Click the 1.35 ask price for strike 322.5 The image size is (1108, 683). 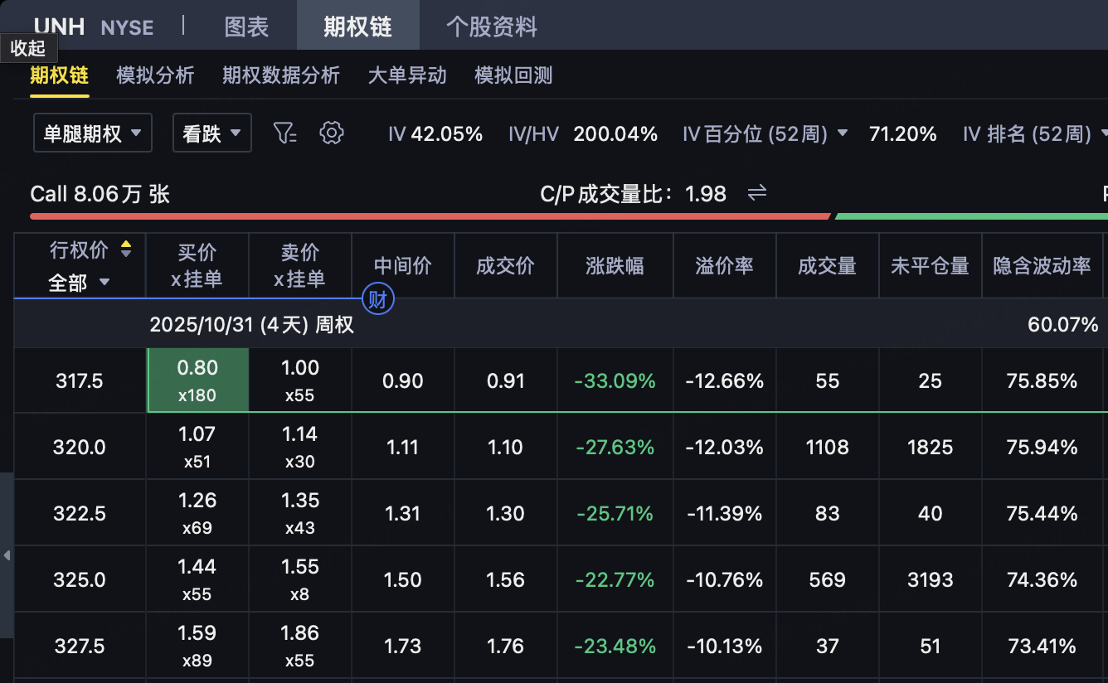click(x=300, y=501)
